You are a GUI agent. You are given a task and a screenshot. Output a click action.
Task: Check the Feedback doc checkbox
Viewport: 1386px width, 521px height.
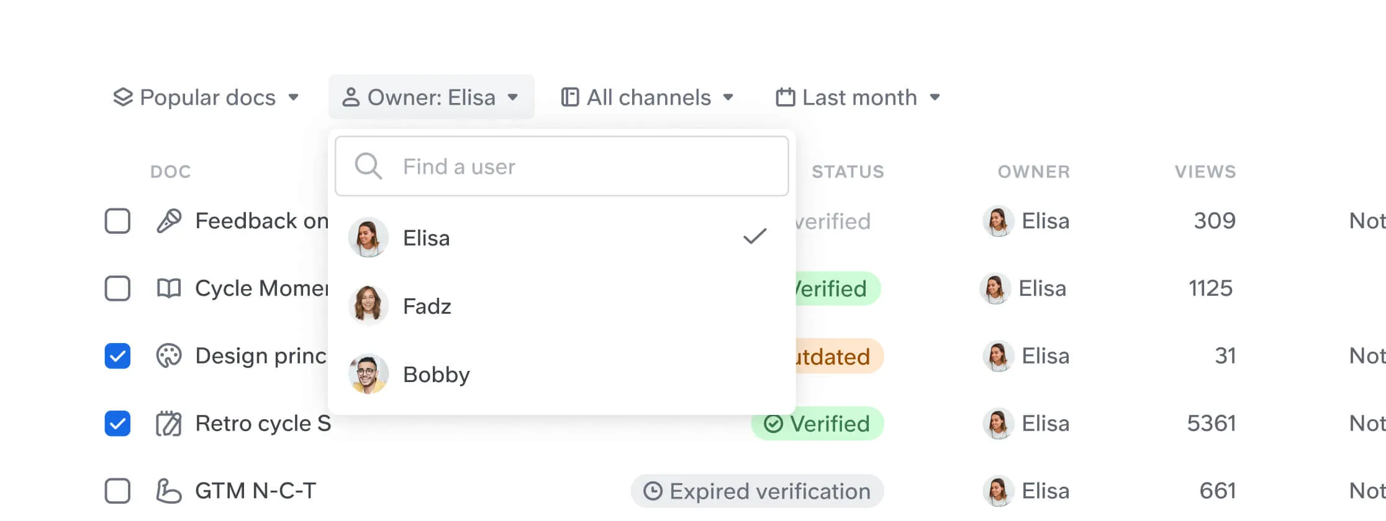117,221
